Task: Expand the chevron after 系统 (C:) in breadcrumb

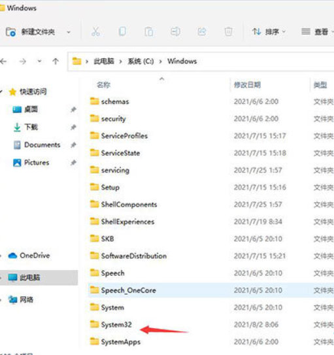Action: 160,61
